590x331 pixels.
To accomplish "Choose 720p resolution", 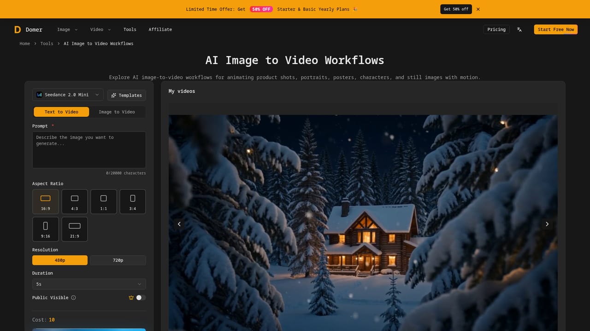I will pyautogui.click(x=118, y=260).
